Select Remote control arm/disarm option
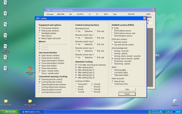 (113, 42)
